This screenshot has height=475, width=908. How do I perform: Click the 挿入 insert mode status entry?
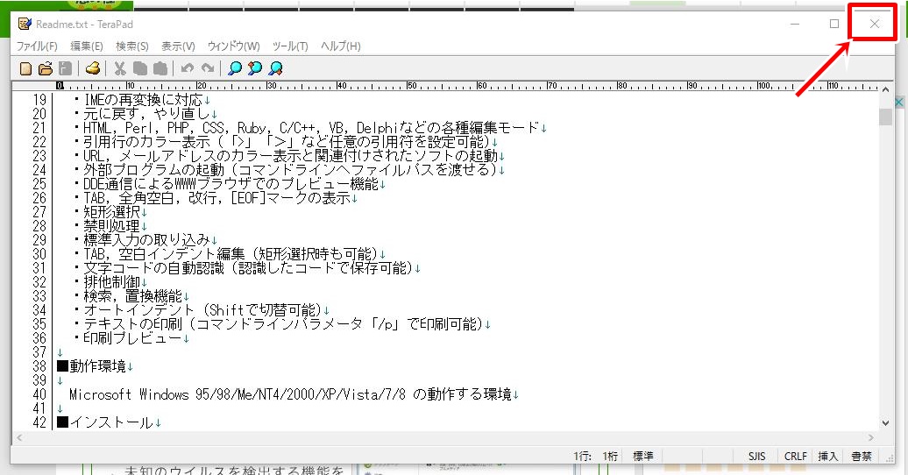[828, 457]
